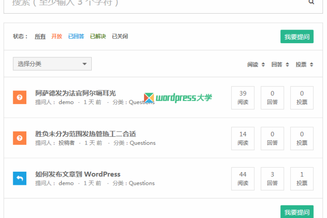Open the 选择分类 category dropdown

click(52, 64)
